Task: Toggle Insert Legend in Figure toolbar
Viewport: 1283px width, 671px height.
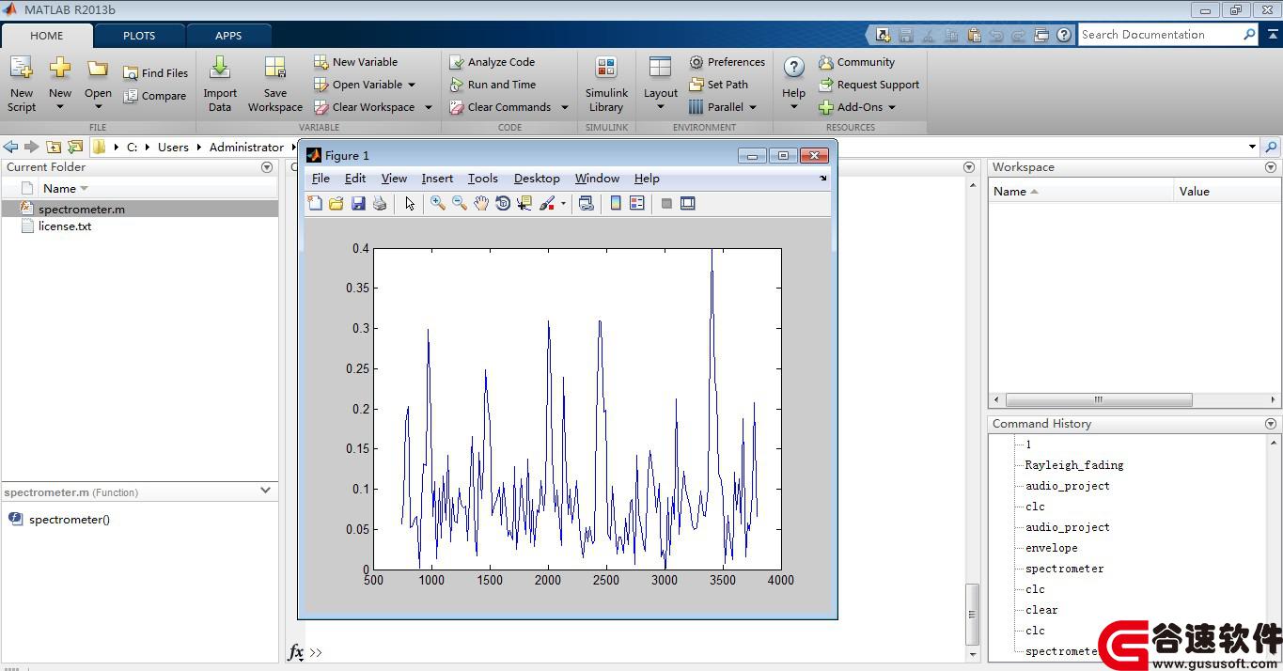Action: point(637,203)
